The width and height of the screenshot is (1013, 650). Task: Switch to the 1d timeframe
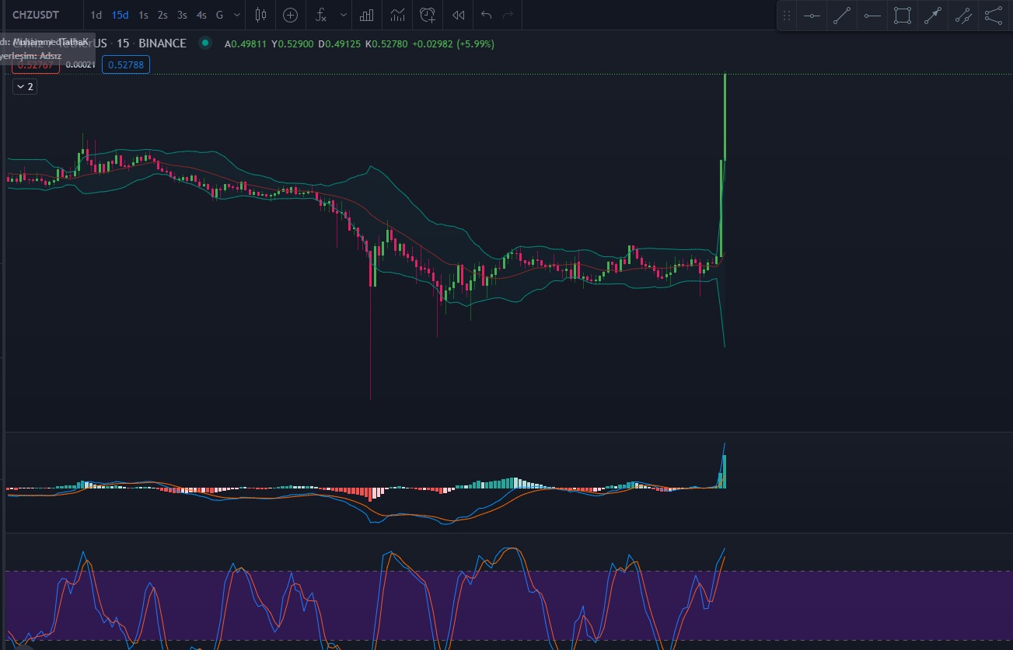tap(96, 15)
